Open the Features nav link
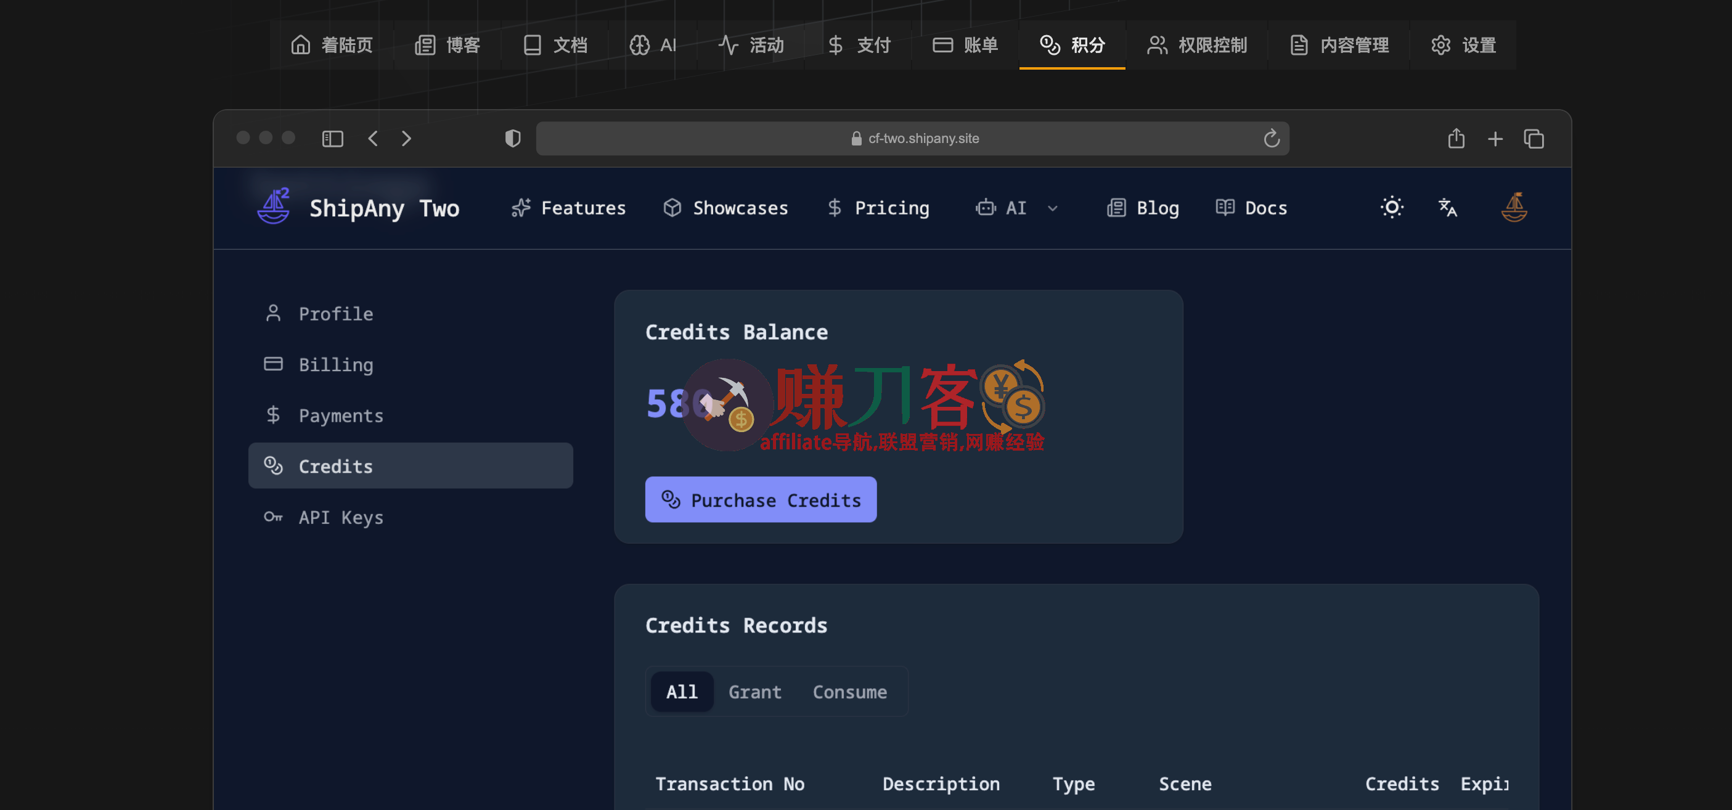1732x810 pixels. click(x=568, y=208)
